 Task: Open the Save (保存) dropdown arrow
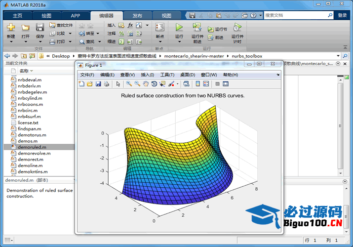[40, 41]
